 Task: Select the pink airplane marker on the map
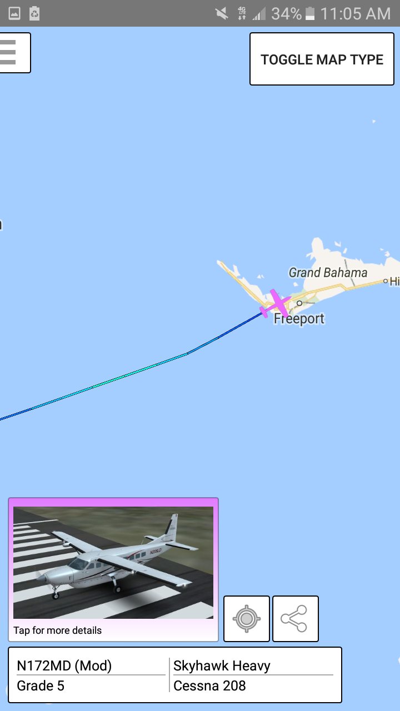[x=276, y=303]
